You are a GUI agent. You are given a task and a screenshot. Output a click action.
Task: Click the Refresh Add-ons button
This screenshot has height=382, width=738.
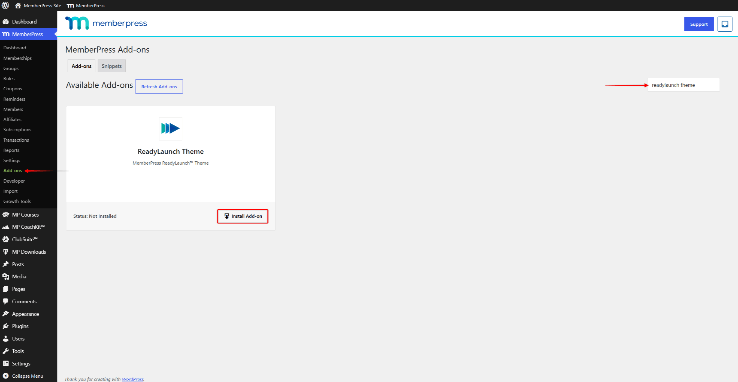(x=159, y=87)
